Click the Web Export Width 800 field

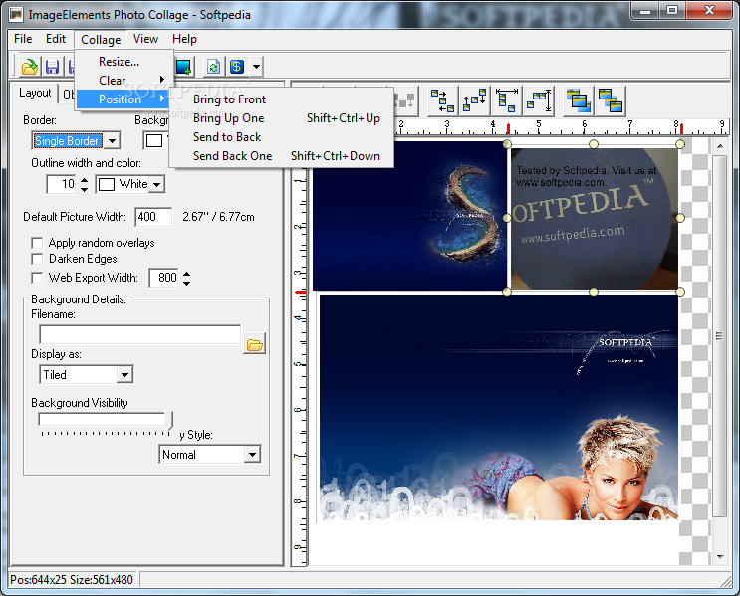point(164,278)
